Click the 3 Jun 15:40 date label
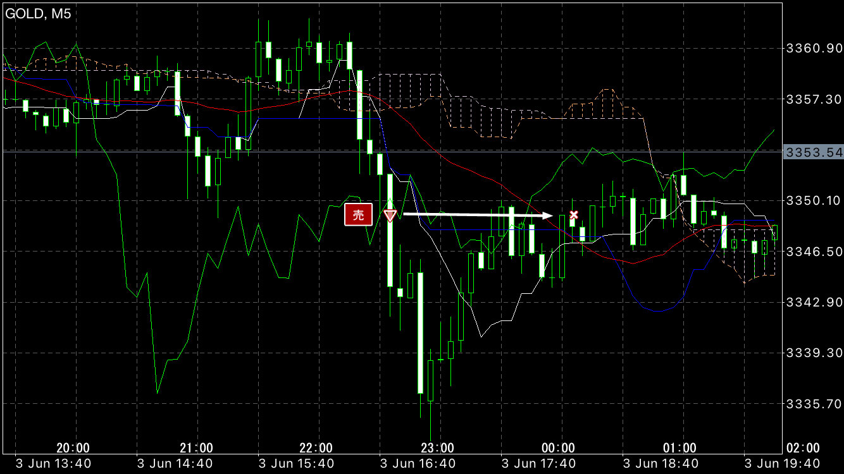Viewport: 844px width, 474px height. tap(297, 463)
